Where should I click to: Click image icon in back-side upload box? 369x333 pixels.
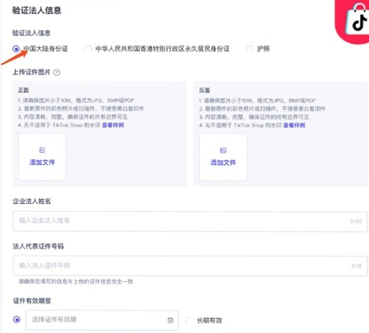pos(223,151)
